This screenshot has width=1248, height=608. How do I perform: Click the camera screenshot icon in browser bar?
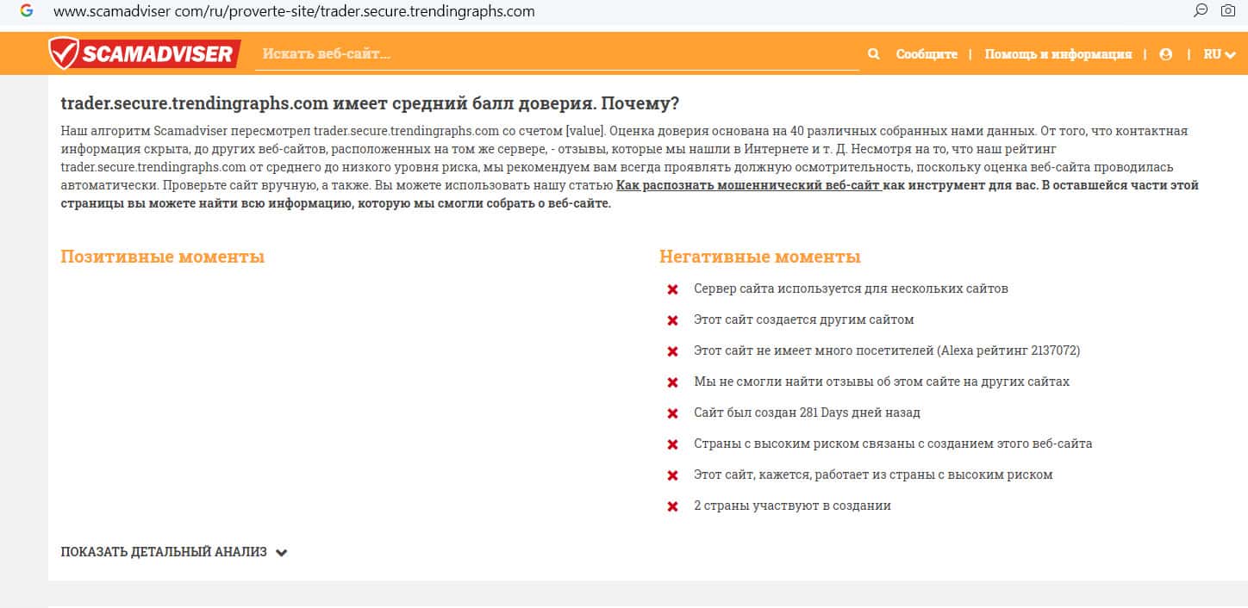(1227, 10)
